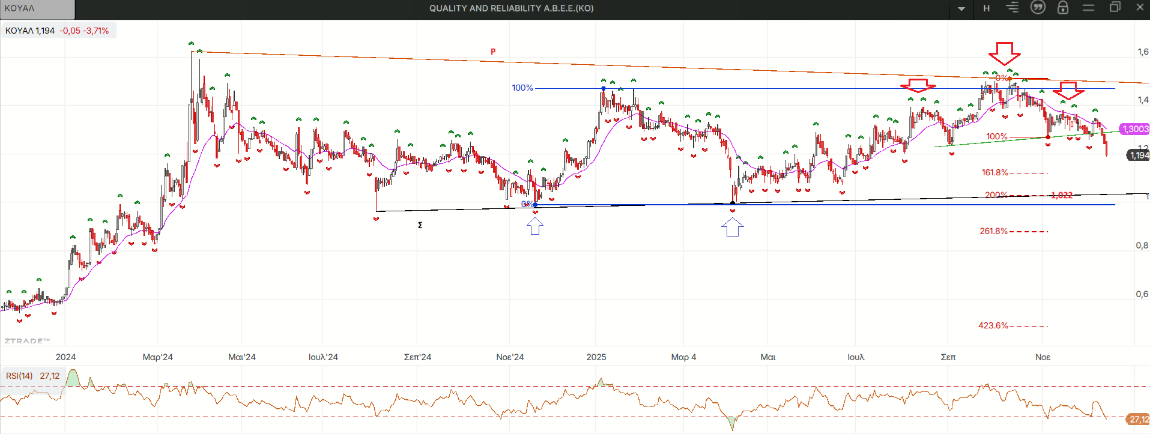Open the dropdown arrow beside the chart title
Viewport: 1150px width, 434px height.
coord(961,9)
